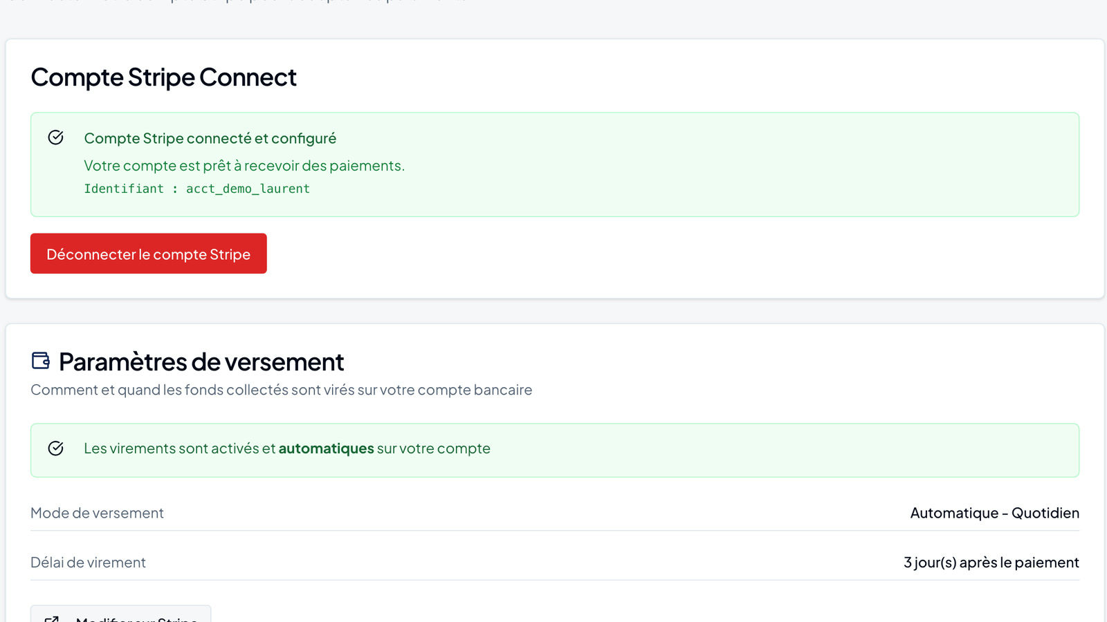The width and height of the screenshot is (1107, 622).
Task: Select the value Automatique - Quotidien
Action: click(994, 513)
